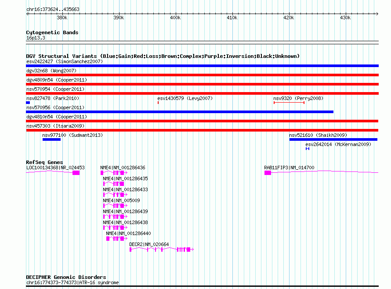Select the esv1430579 (Levy2007) red marker
This screenshot has height=289, width=391.
click(x=158, y=103)
